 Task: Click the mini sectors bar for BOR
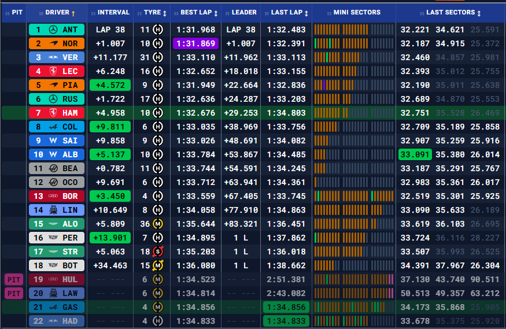point(354,196)
